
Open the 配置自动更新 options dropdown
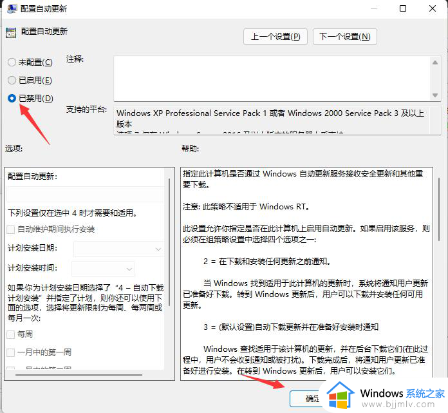pos(85,194)
